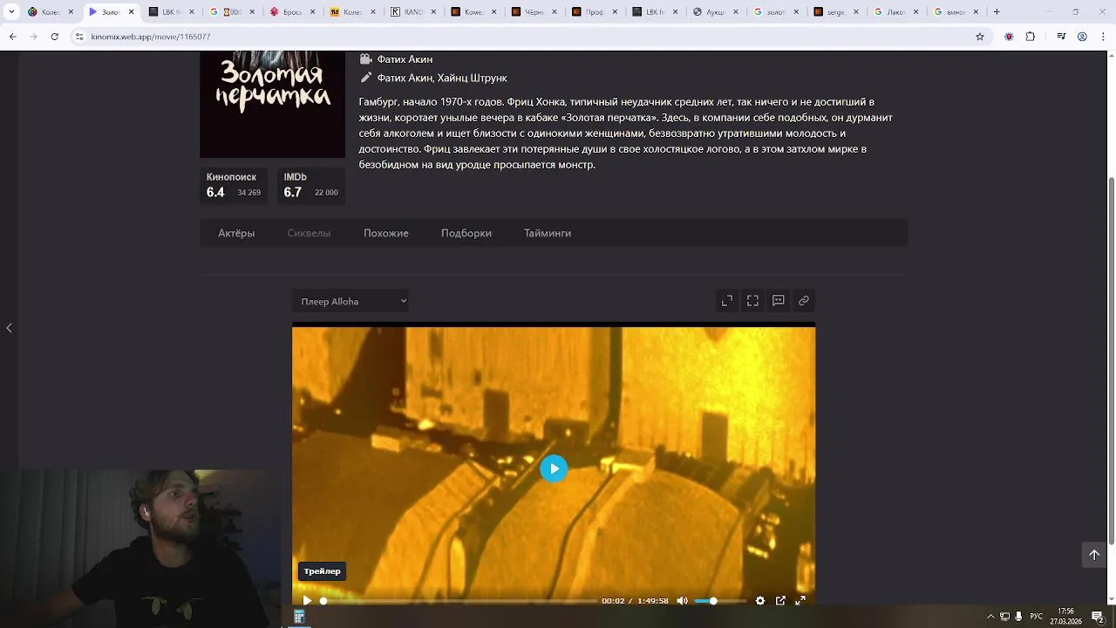The height and width of the screenshot is (628, 1116).
Task: Bookmark this page with star icon
Action: coord(980,37)
